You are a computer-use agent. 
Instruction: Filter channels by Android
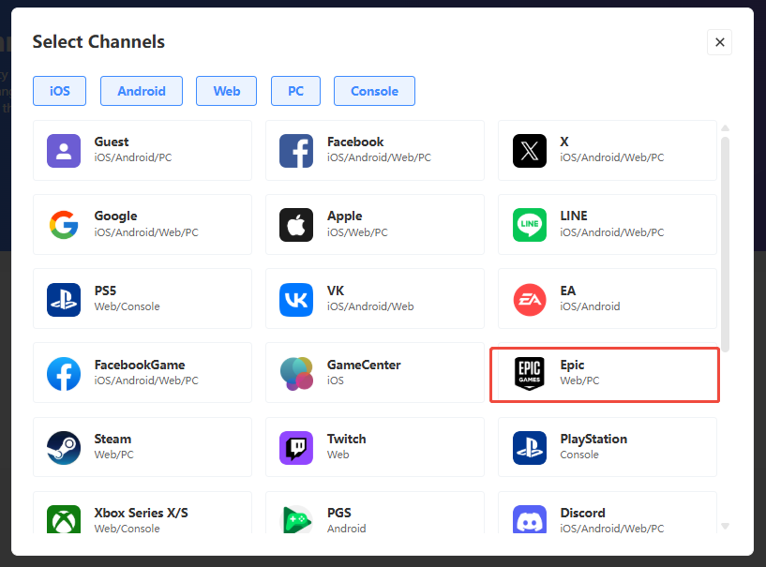pos(142,91)
